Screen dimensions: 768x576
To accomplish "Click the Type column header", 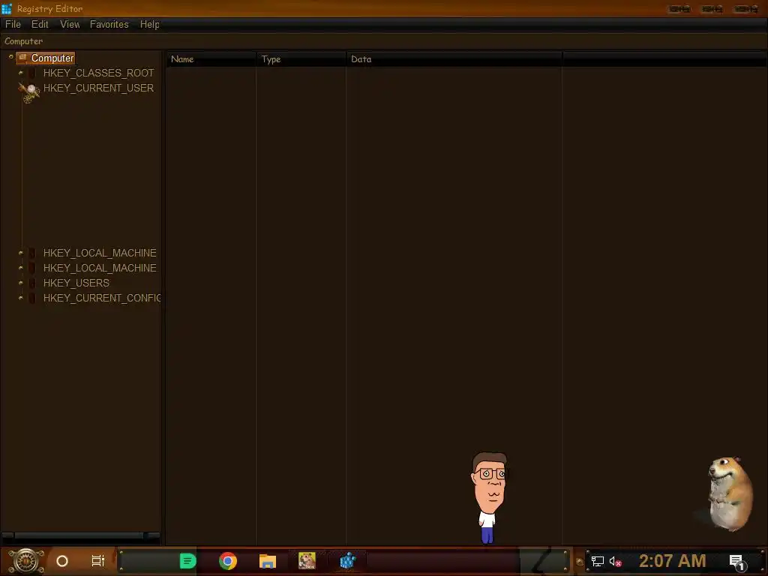I will (x=301, y=59).
